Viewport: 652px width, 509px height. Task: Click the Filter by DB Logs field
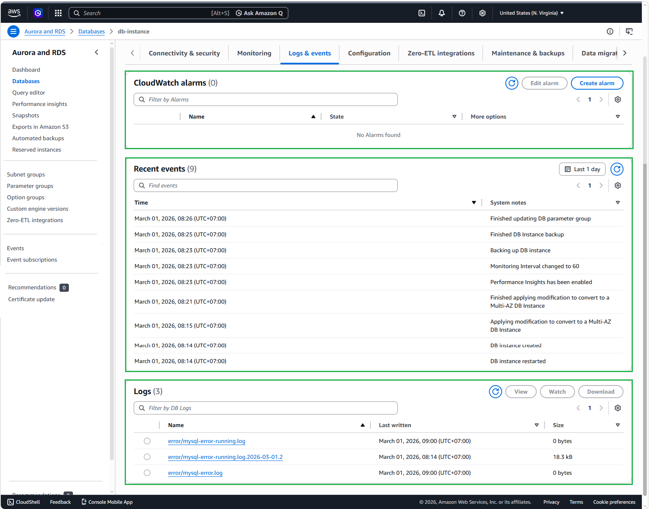(x=266, y=408)
